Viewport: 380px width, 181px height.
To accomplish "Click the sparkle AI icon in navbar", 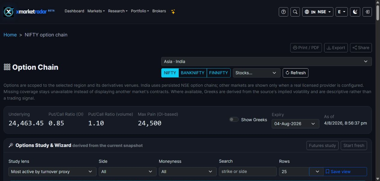I will coord(173,11).
